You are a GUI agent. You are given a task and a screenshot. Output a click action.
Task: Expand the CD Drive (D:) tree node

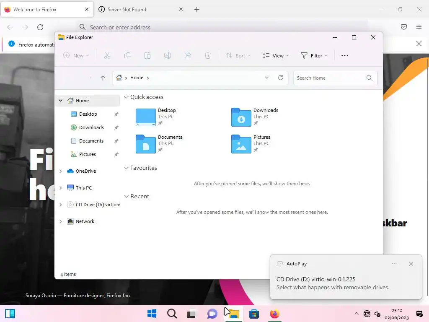pyautogui.click(x=60, y=205)
